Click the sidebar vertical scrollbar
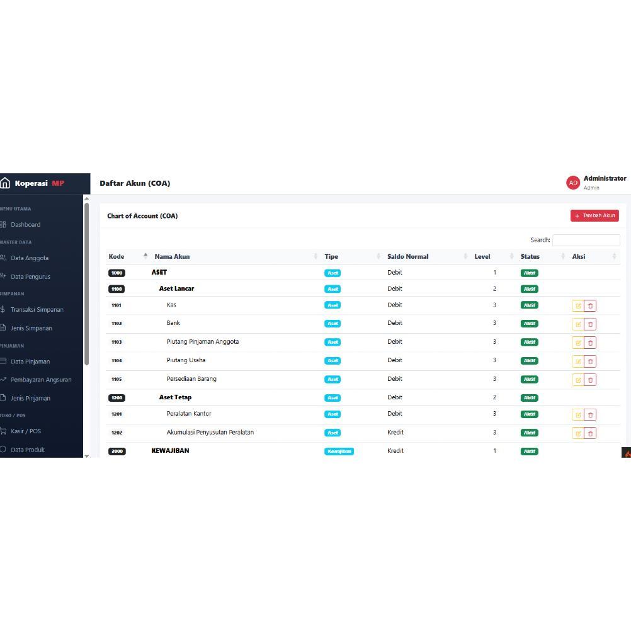 [x=86, y=284]
